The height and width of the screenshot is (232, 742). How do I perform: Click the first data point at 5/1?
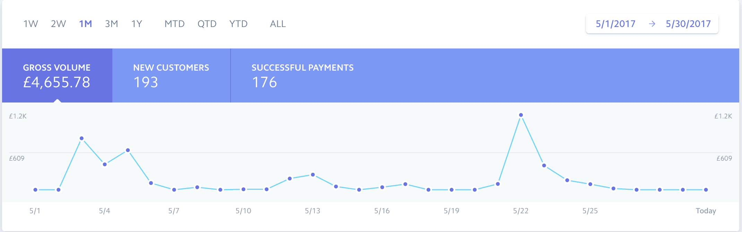[x=35, y=190]
